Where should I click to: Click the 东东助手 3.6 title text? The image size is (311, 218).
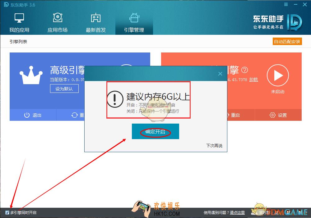pyautogui.click(x=23, y=5)
